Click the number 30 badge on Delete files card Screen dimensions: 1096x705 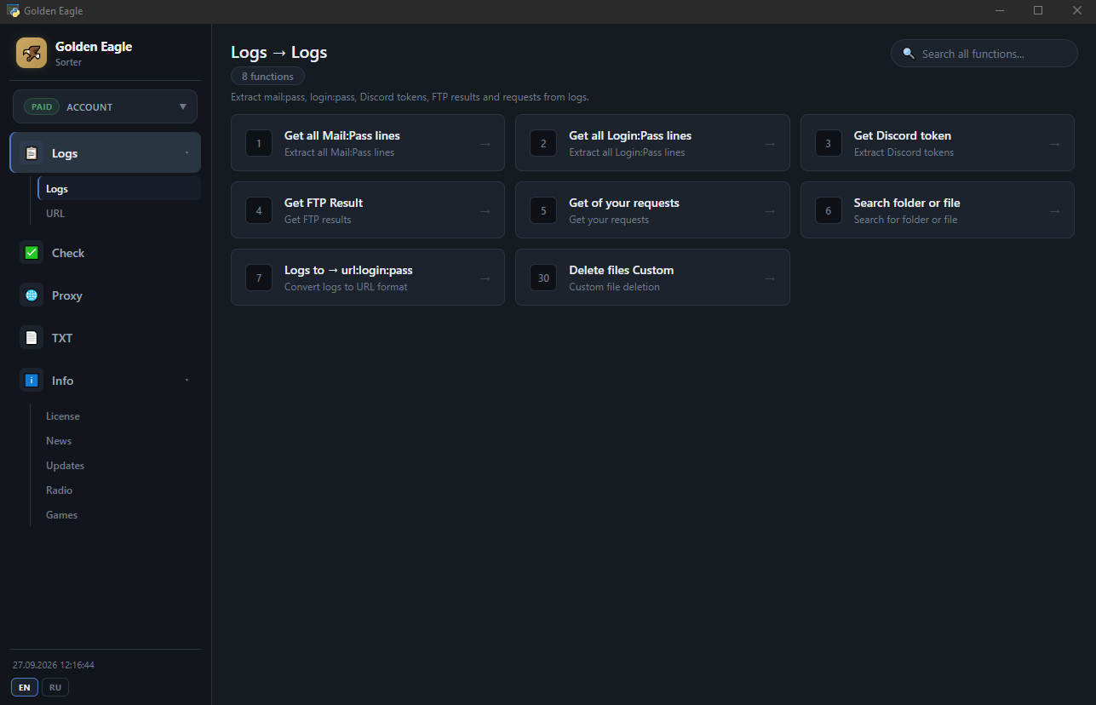click(543, 278)
